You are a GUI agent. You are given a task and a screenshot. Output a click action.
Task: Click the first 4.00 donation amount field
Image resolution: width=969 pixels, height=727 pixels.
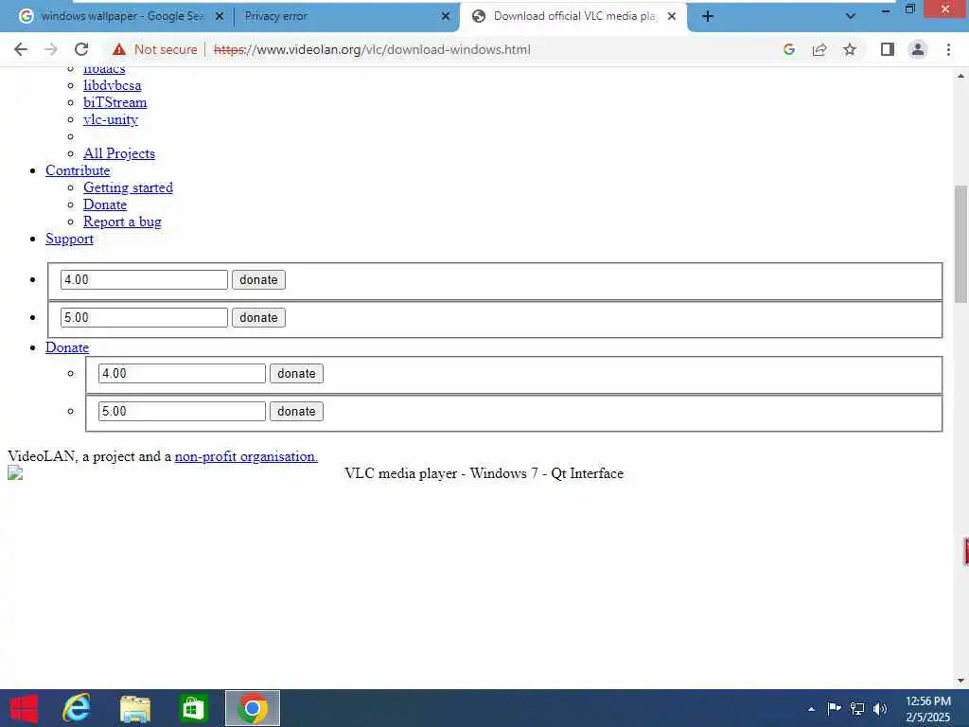144,279
